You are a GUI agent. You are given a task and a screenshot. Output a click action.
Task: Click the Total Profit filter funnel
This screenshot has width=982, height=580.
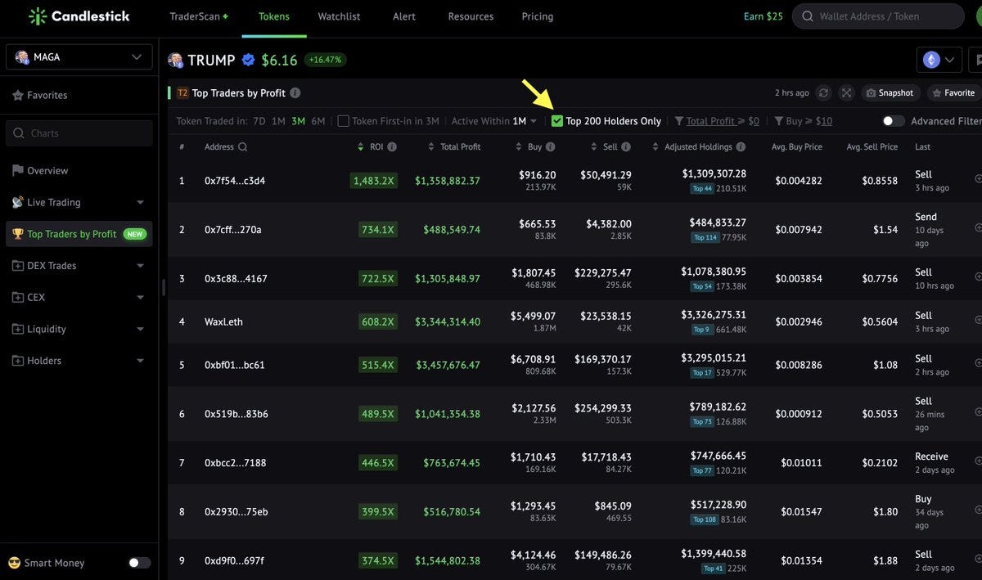point(678,121)
